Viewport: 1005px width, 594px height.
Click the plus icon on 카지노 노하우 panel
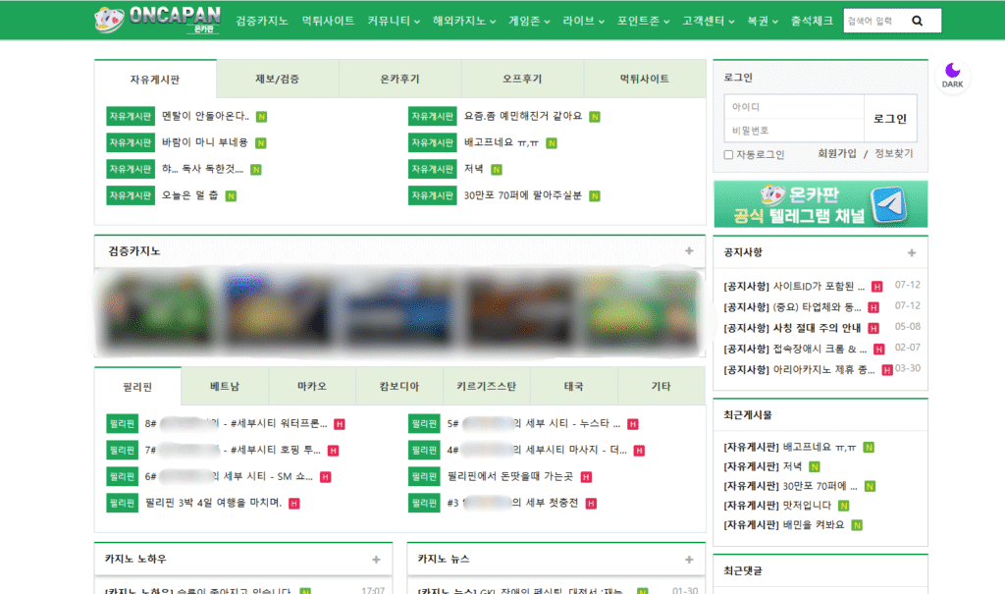[x=375, y=559]
